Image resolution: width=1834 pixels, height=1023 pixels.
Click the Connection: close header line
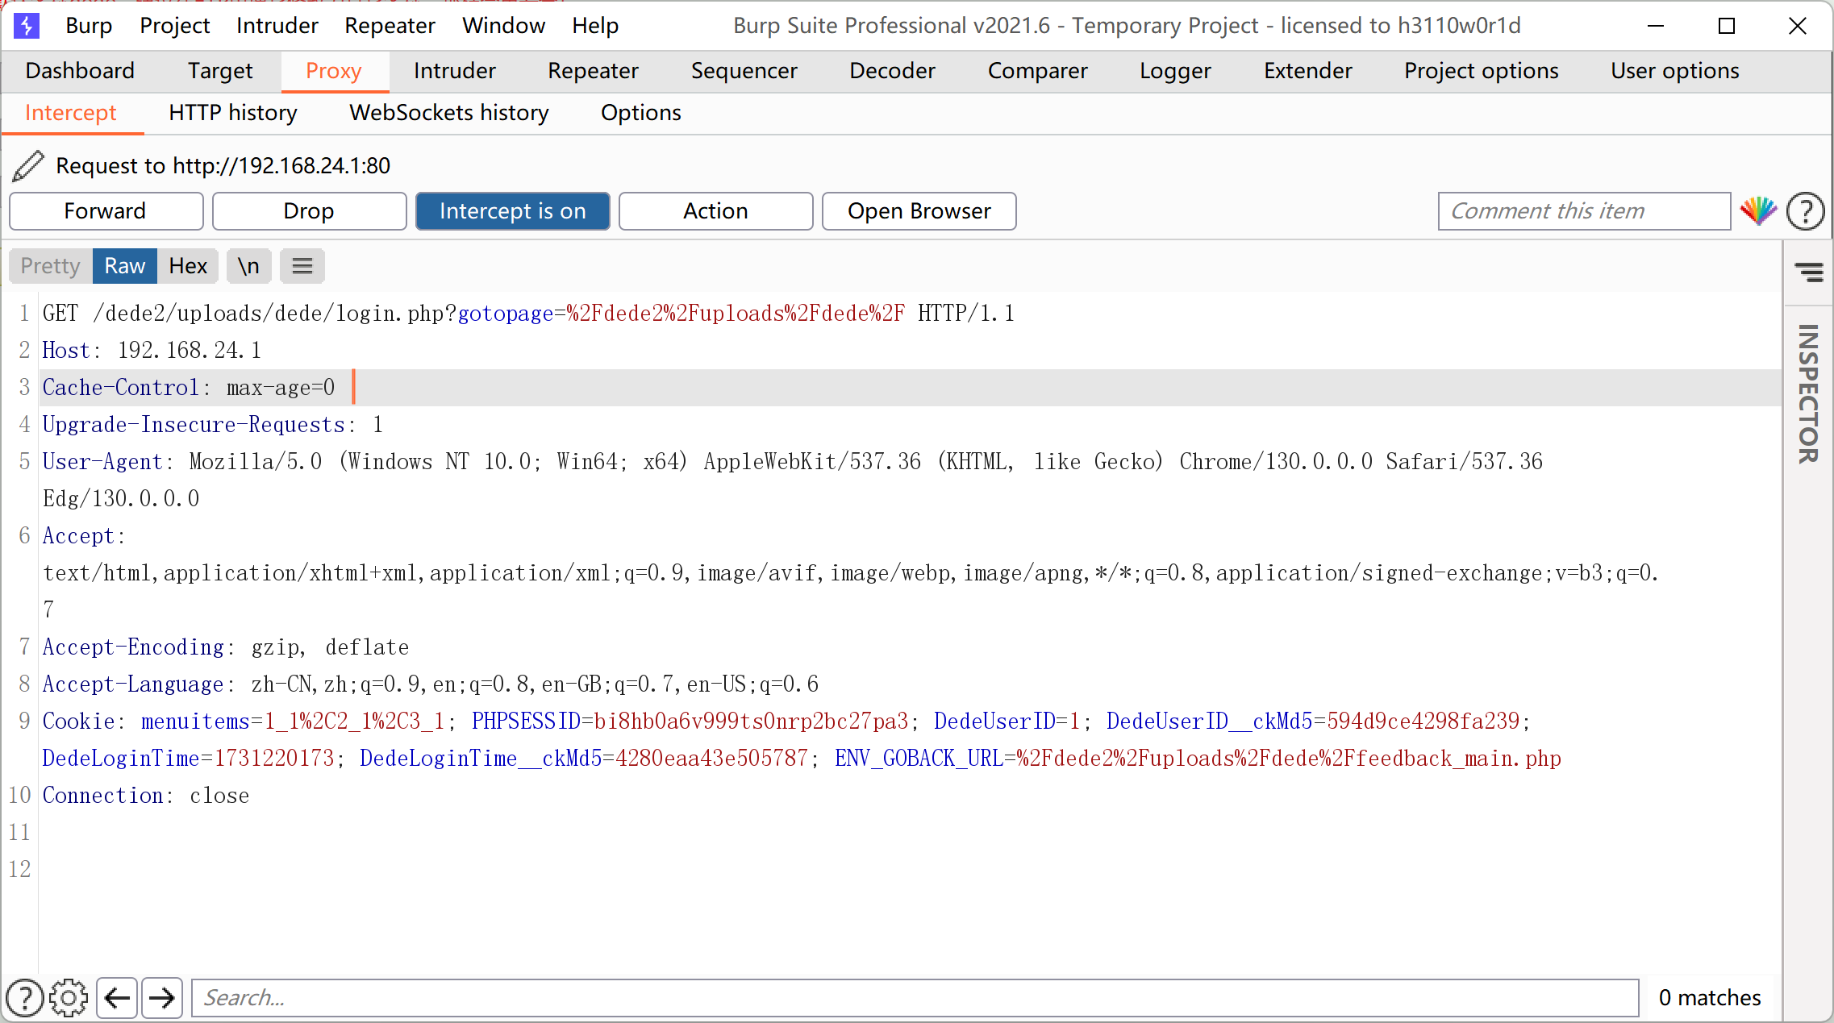[x=146, y=796]
